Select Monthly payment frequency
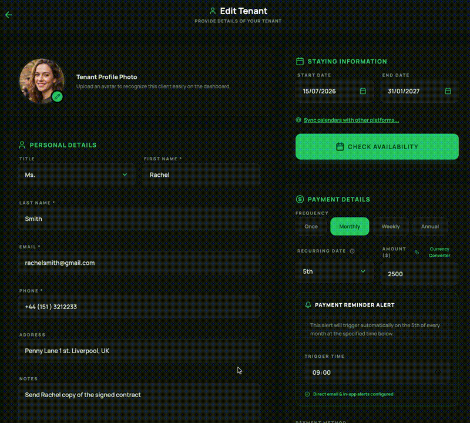The height and width of the screenshot is (423, 470). (350, 226)
